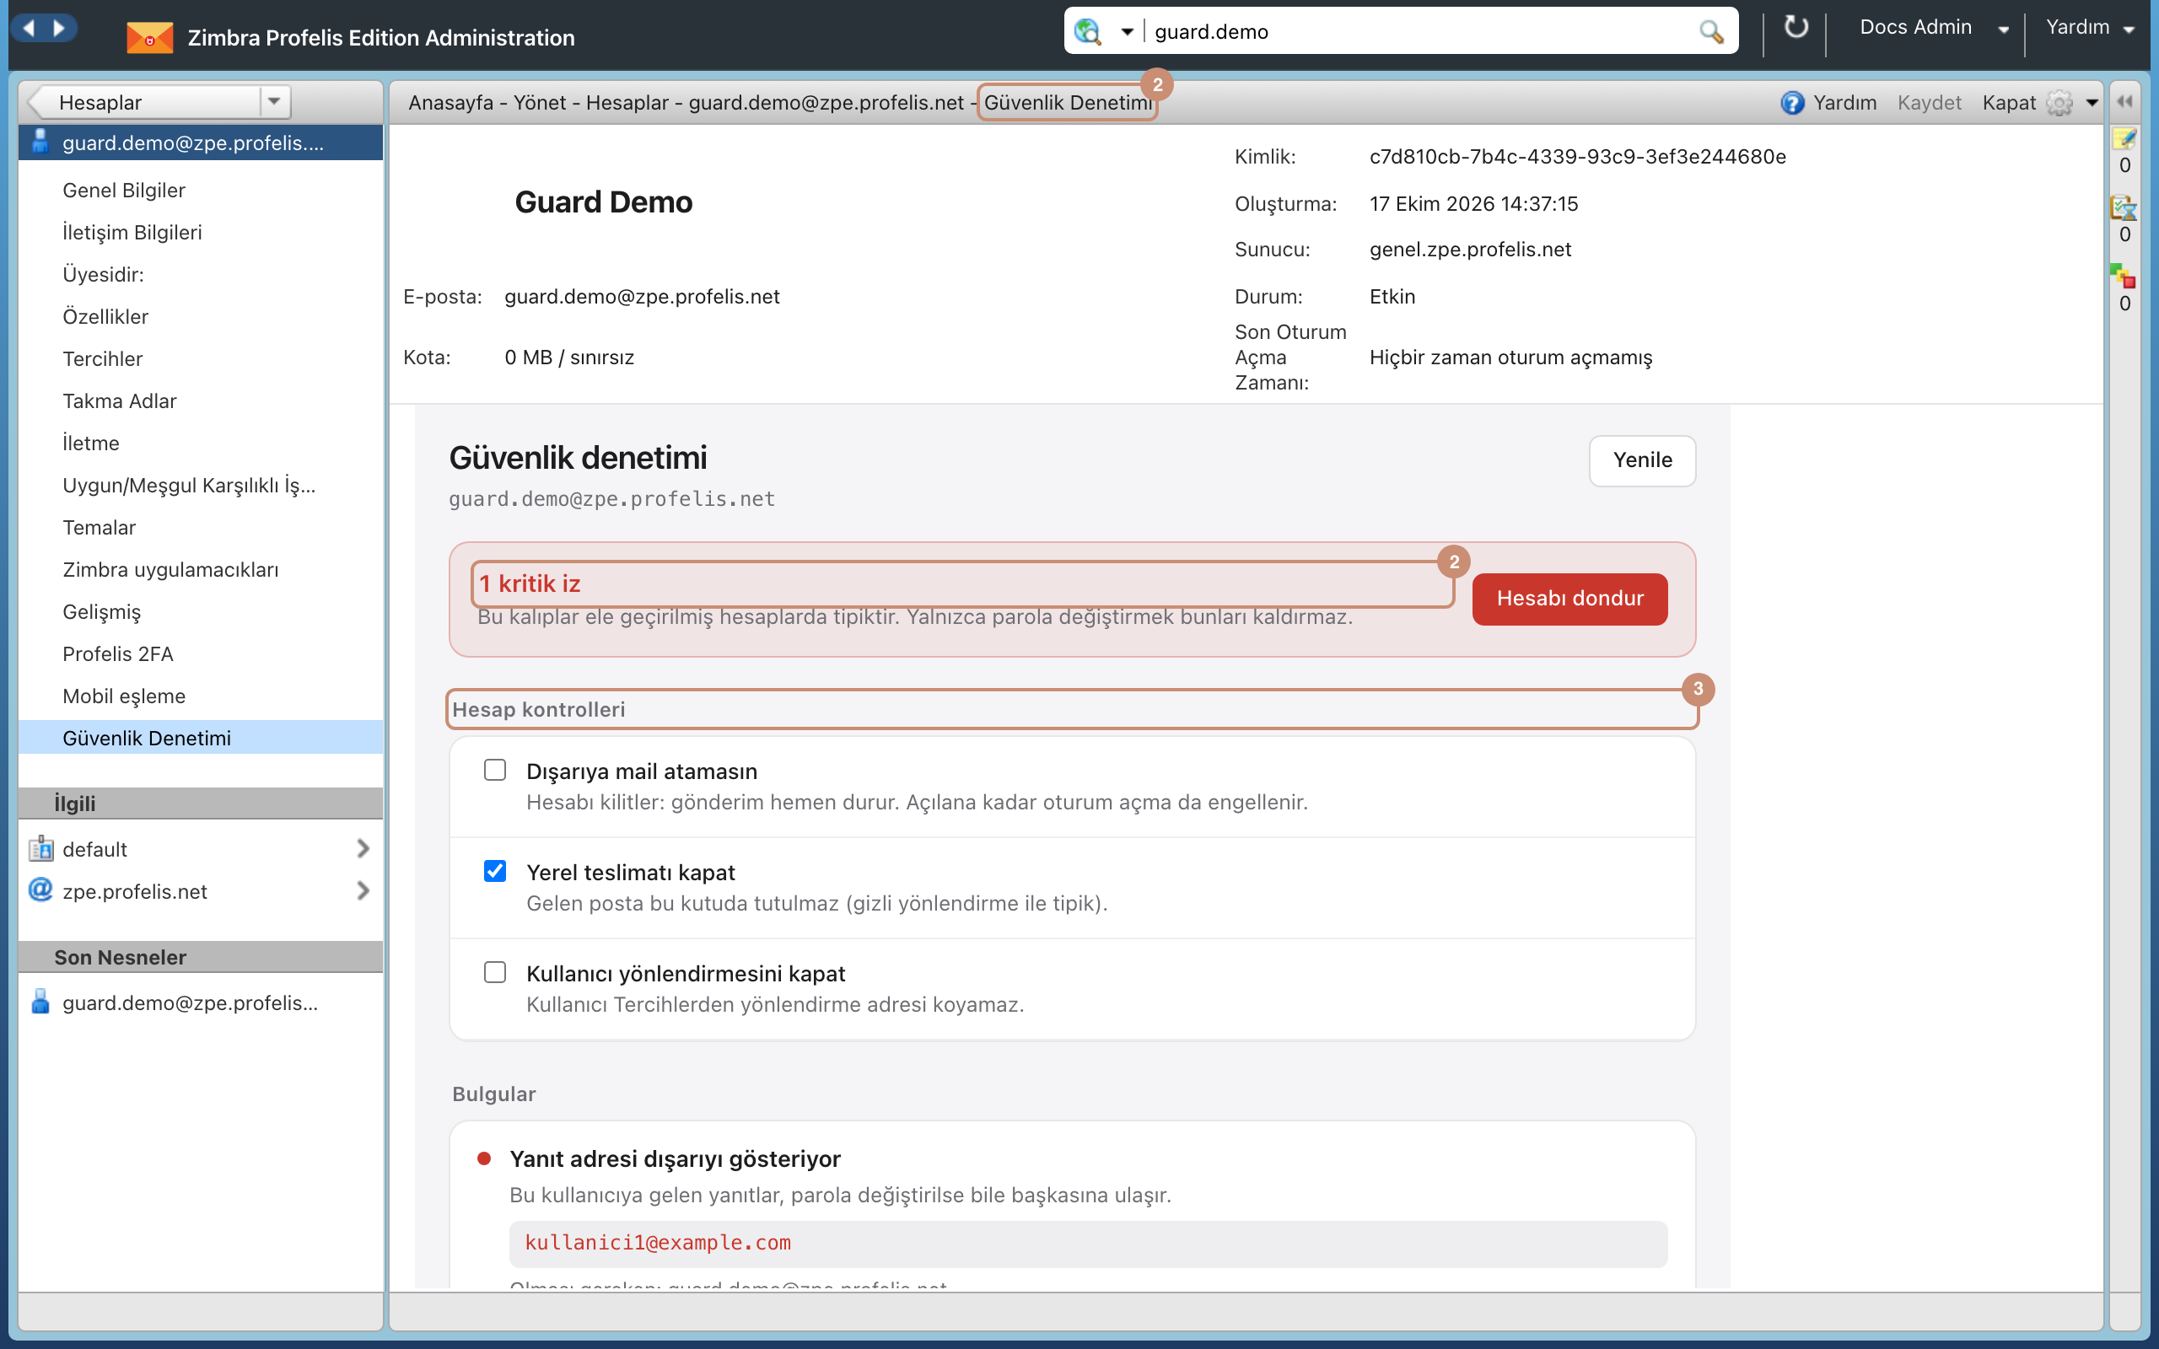Enable Dışarıya mail atamasın checkbox
This screenshot has height=1349, width=2159.
494,770
